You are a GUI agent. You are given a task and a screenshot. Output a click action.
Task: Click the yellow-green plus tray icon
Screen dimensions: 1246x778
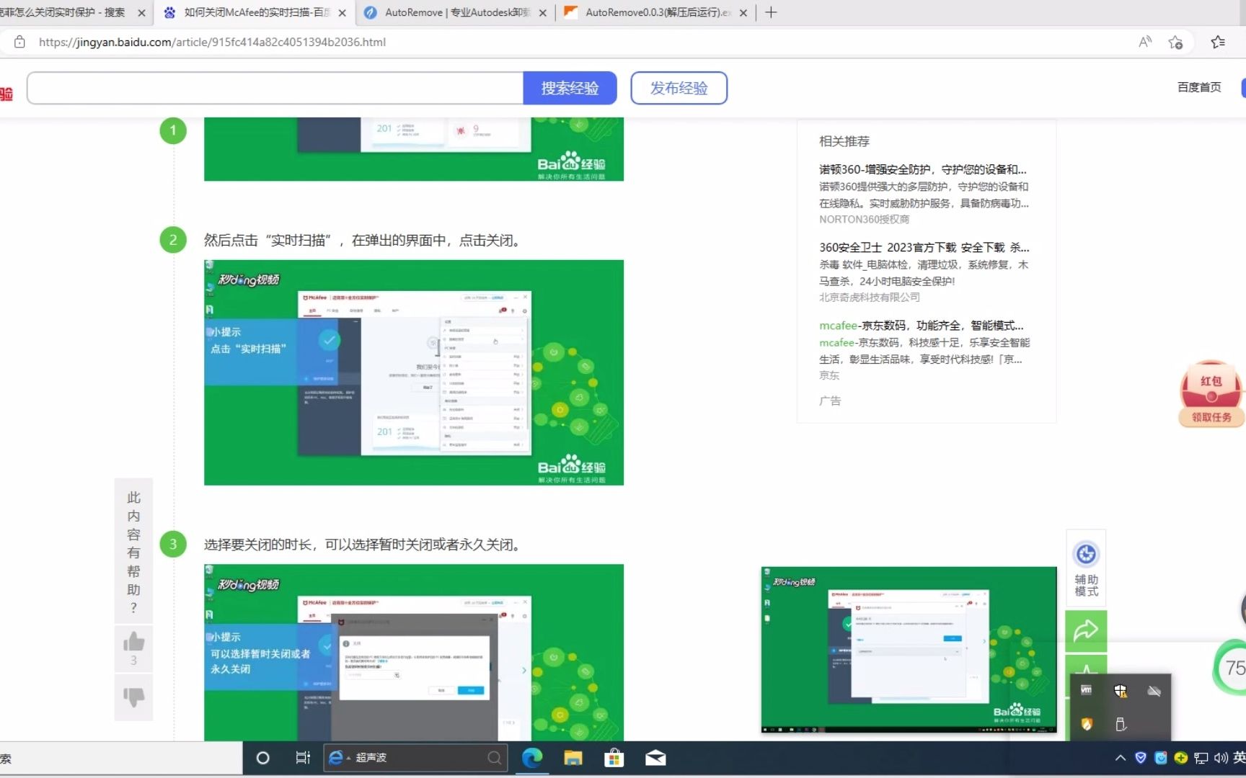pos(1180,758)
